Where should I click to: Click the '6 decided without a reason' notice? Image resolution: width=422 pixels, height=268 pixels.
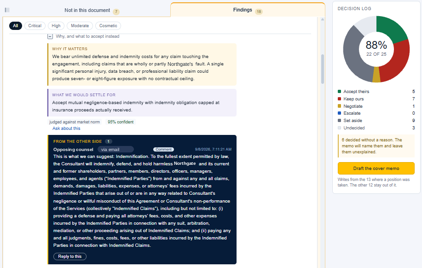click(376, 146)
